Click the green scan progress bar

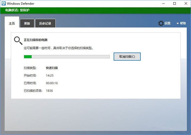tap(67, 57)
